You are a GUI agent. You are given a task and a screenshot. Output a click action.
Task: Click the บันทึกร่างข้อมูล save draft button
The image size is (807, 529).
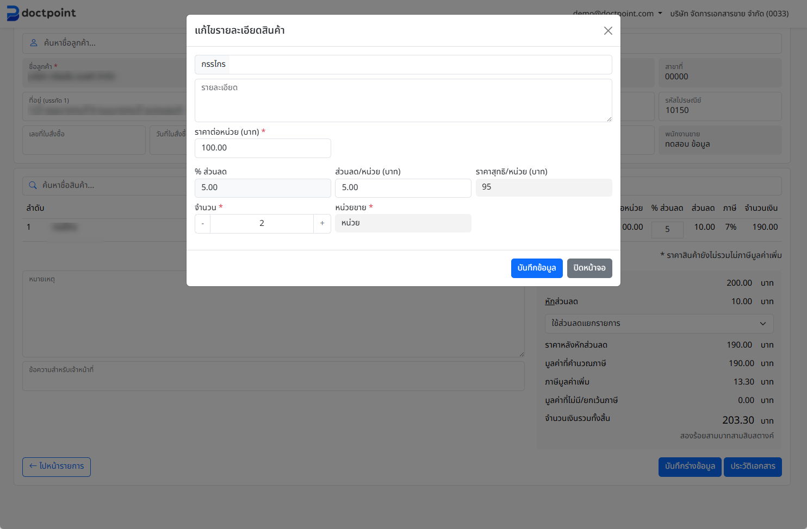pyautogui.click(x=690, y=467)
